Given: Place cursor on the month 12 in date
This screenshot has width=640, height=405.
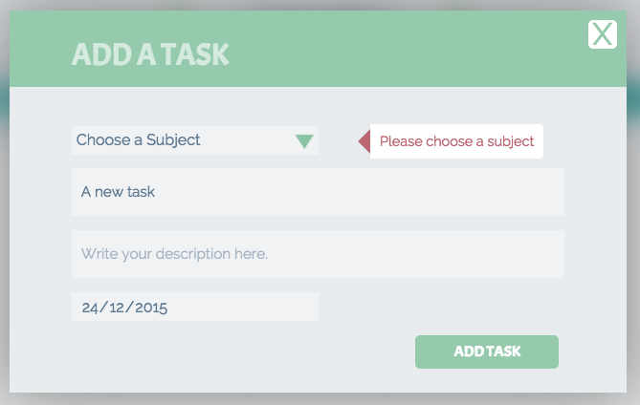Looking at the screenshot, I should [x=117, y=308].
